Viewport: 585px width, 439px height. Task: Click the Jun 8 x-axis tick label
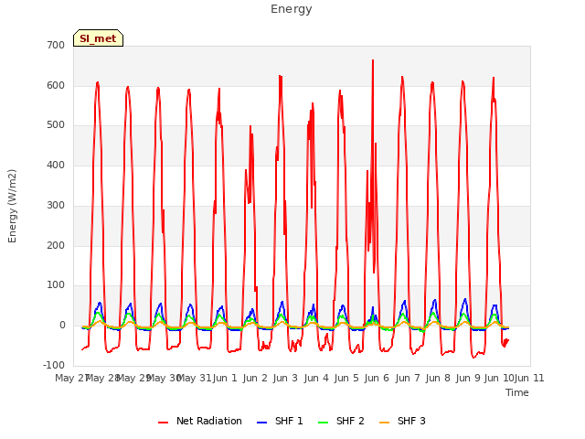(x=438, y=378)
